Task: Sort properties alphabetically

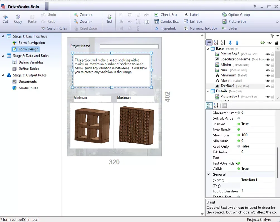Action: click(x=216, y=105)
